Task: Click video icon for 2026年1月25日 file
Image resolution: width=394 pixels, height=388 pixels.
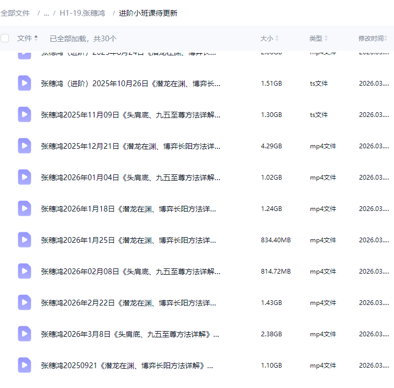Action: 25,240
